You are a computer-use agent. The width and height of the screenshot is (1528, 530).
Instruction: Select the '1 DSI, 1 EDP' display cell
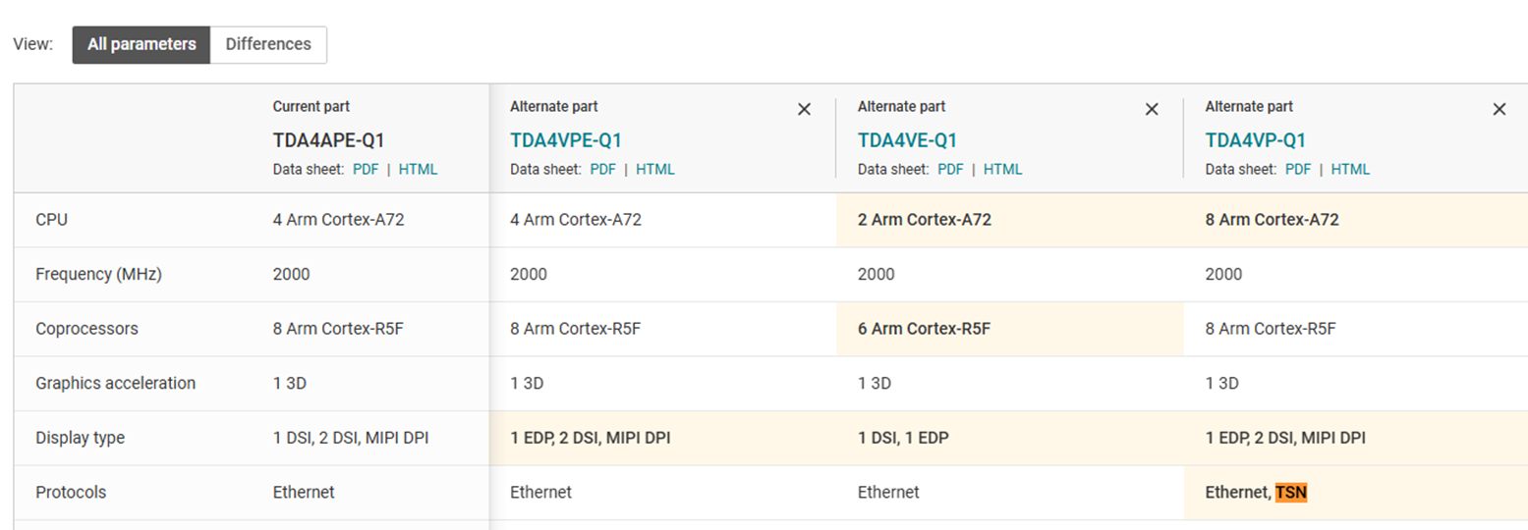click(1010, 438)
